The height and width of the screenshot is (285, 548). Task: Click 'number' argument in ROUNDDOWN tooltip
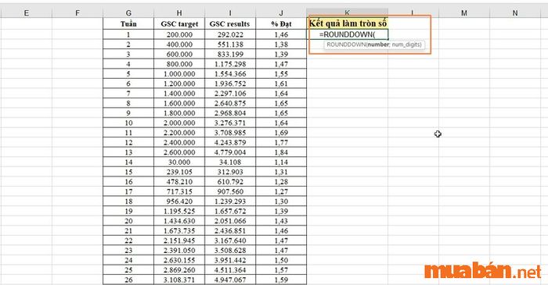(377, 45)
